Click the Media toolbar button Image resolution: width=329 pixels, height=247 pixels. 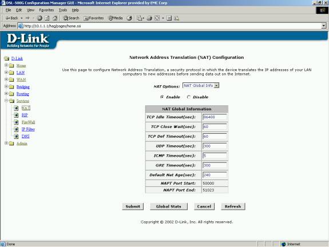pos(116,18)
